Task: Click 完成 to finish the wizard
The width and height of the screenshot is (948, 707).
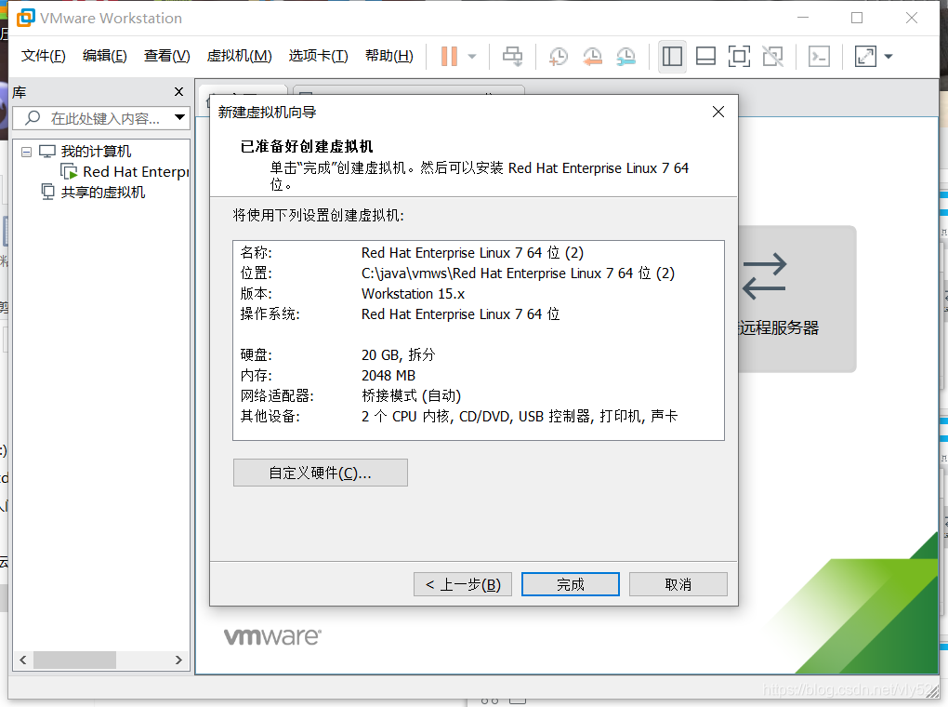Action: tap(570, 584)
